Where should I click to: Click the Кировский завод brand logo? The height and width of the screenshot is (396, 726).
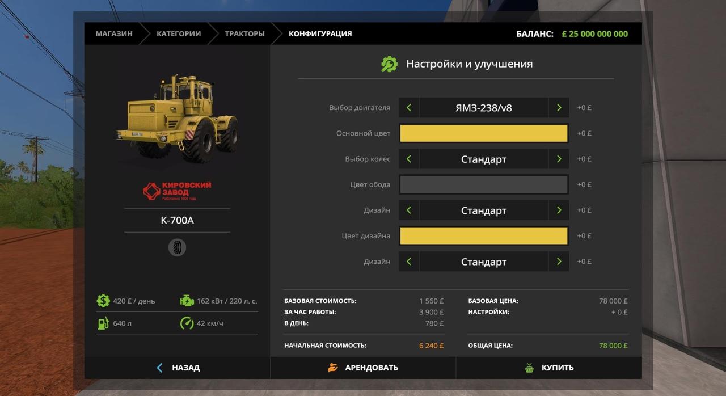tap(177, 191)
